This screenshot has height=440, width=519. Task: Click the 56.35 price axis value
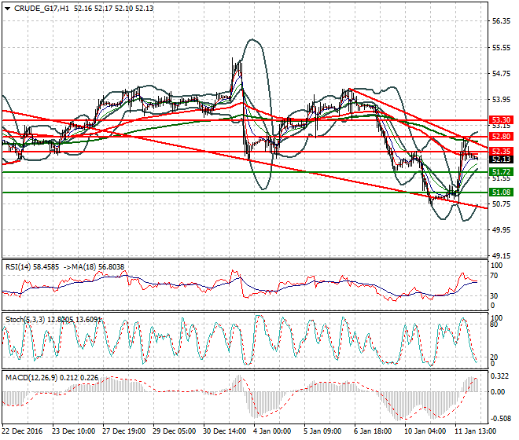coord(501,21)
